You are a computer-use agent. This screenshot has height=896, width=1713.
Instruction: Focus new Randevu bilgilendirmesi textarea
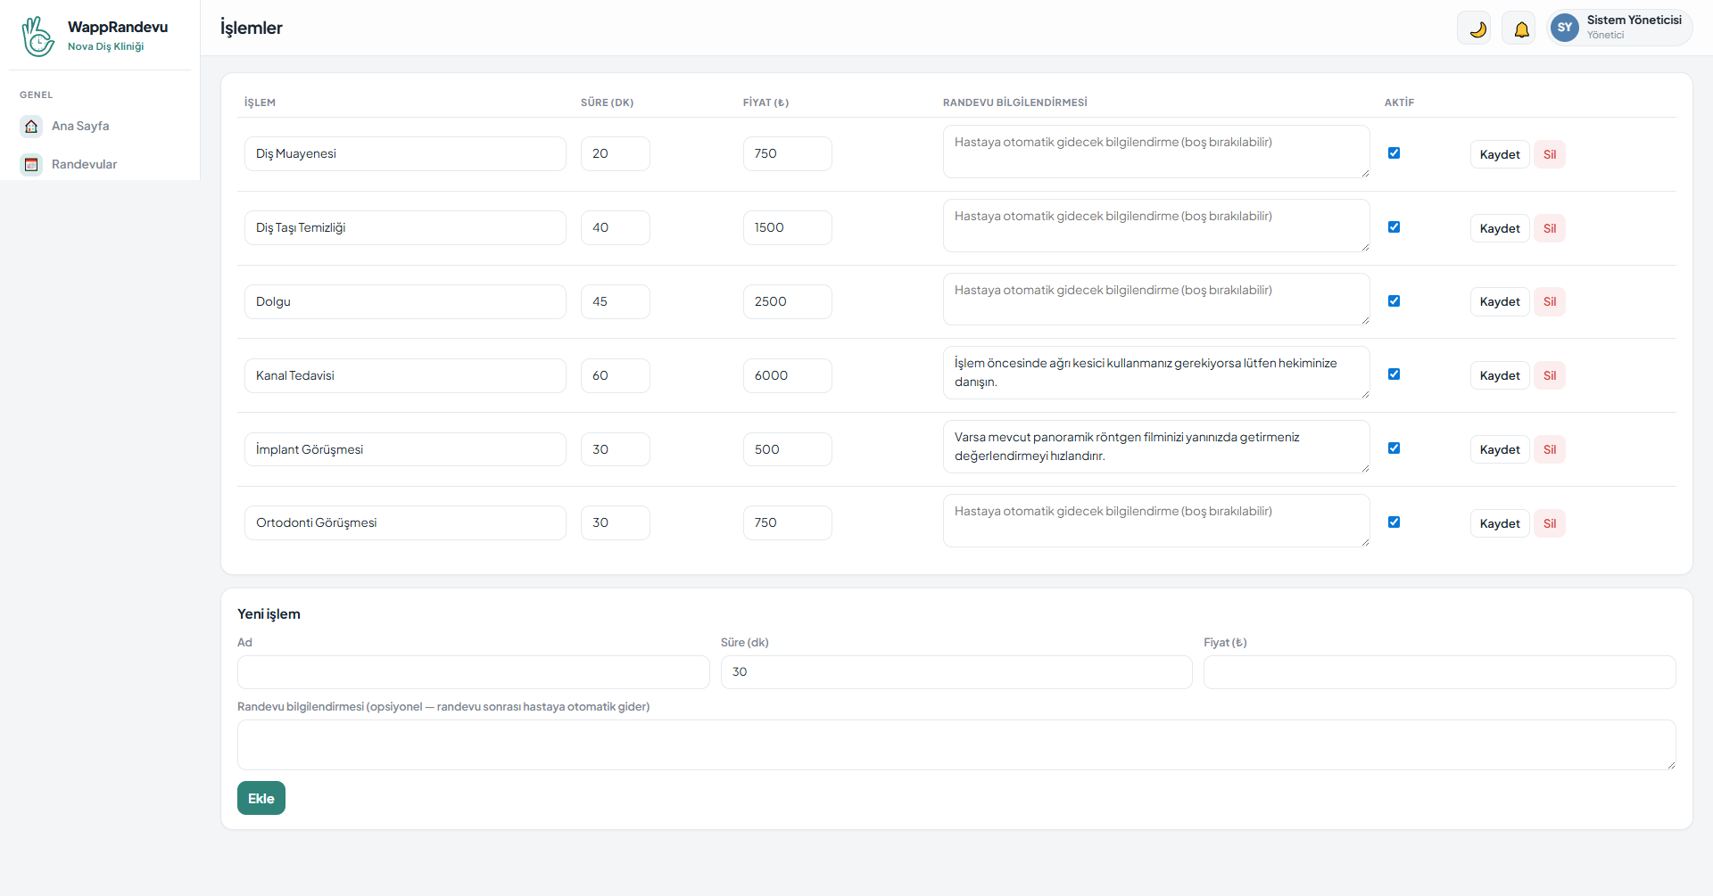point(956,744)
